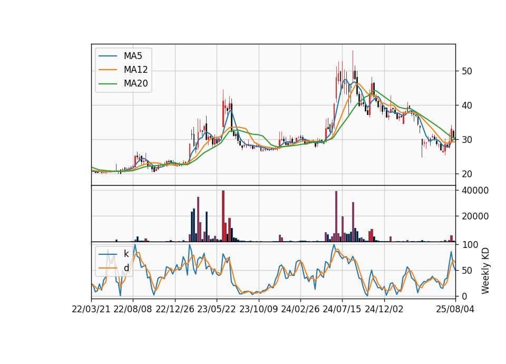Click the date label 22/03/21

tap(91, 309)
